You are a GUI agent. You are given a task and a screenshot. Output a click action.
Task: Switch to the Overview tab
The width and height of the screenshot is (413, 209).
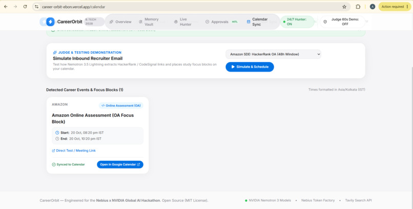coord(120,22)
